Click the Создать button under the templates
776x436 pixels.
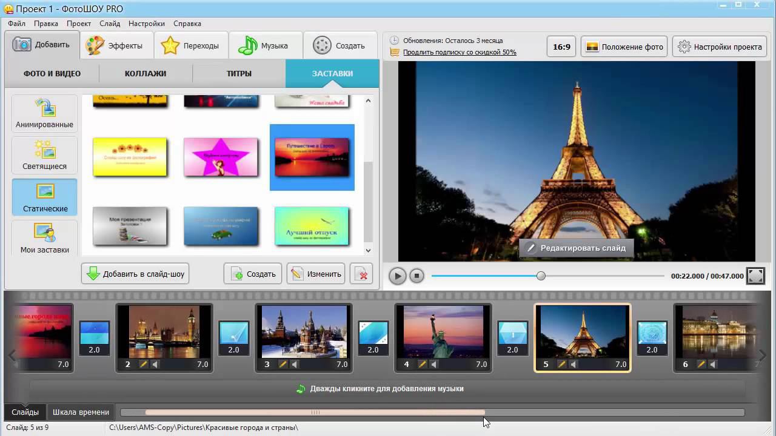pyautogui.click(x=253, y=274)
